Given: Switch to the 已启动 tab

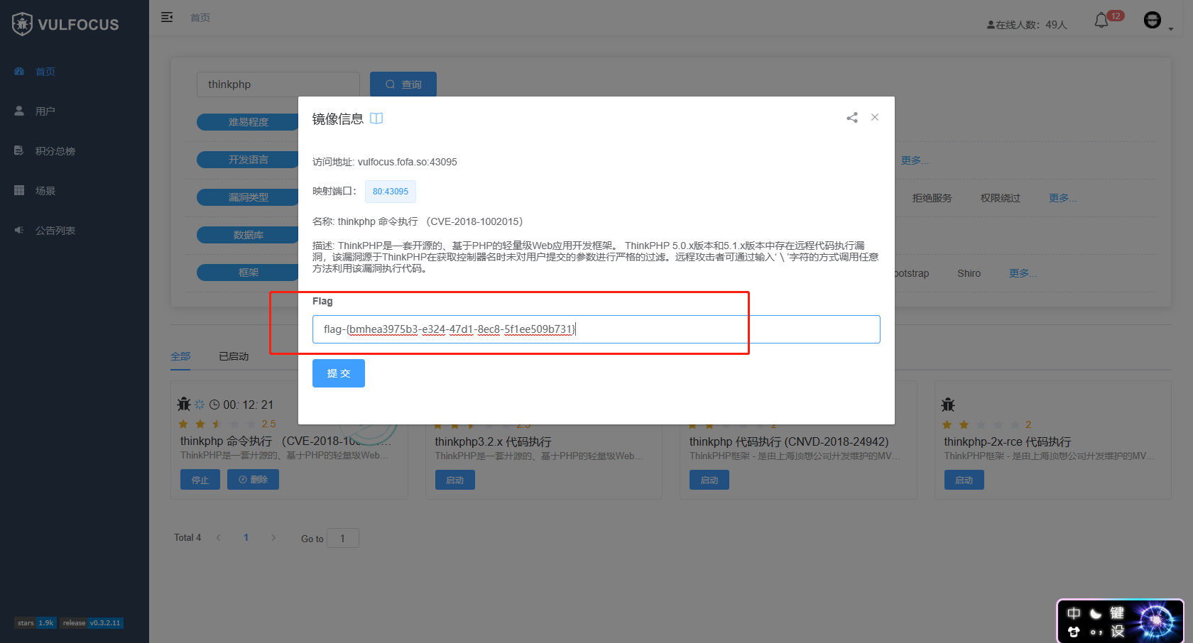Looking at the screenshot, I should pyautogui.click(x=233, y=356).
